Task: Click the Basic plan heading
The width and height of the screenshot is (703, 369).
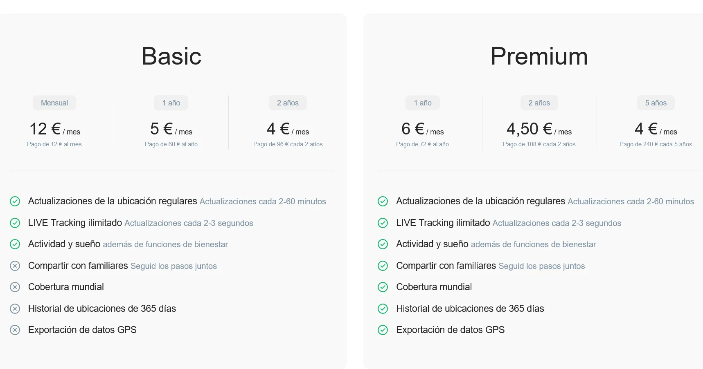Action: point(171,56)
